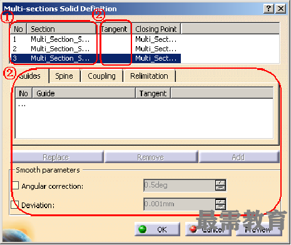291x245 pixels.
Task: Switch to the Relimitation tab
Action: (149, 76)
